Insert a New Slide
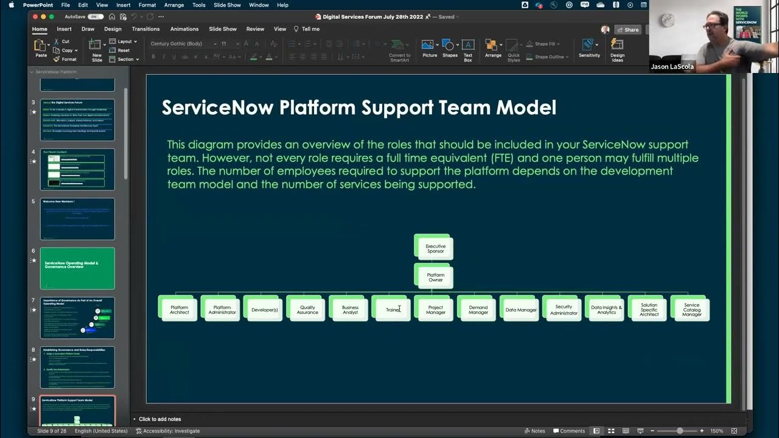This screenshot has height=438, width=779. pos(97,50)
